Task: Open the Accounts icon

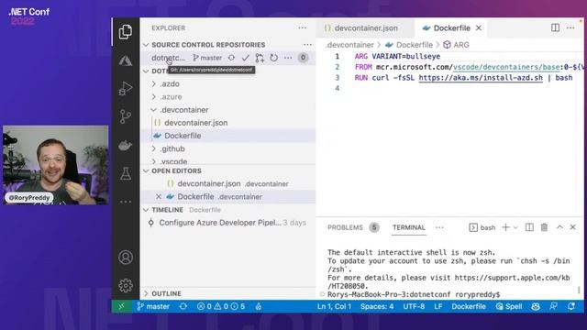Action: (x=126, y=258)
